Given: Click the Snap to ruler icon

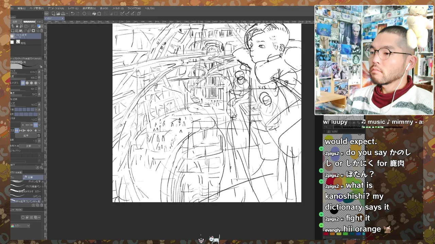Looking at the screenshot, I should tap(122, 14).
